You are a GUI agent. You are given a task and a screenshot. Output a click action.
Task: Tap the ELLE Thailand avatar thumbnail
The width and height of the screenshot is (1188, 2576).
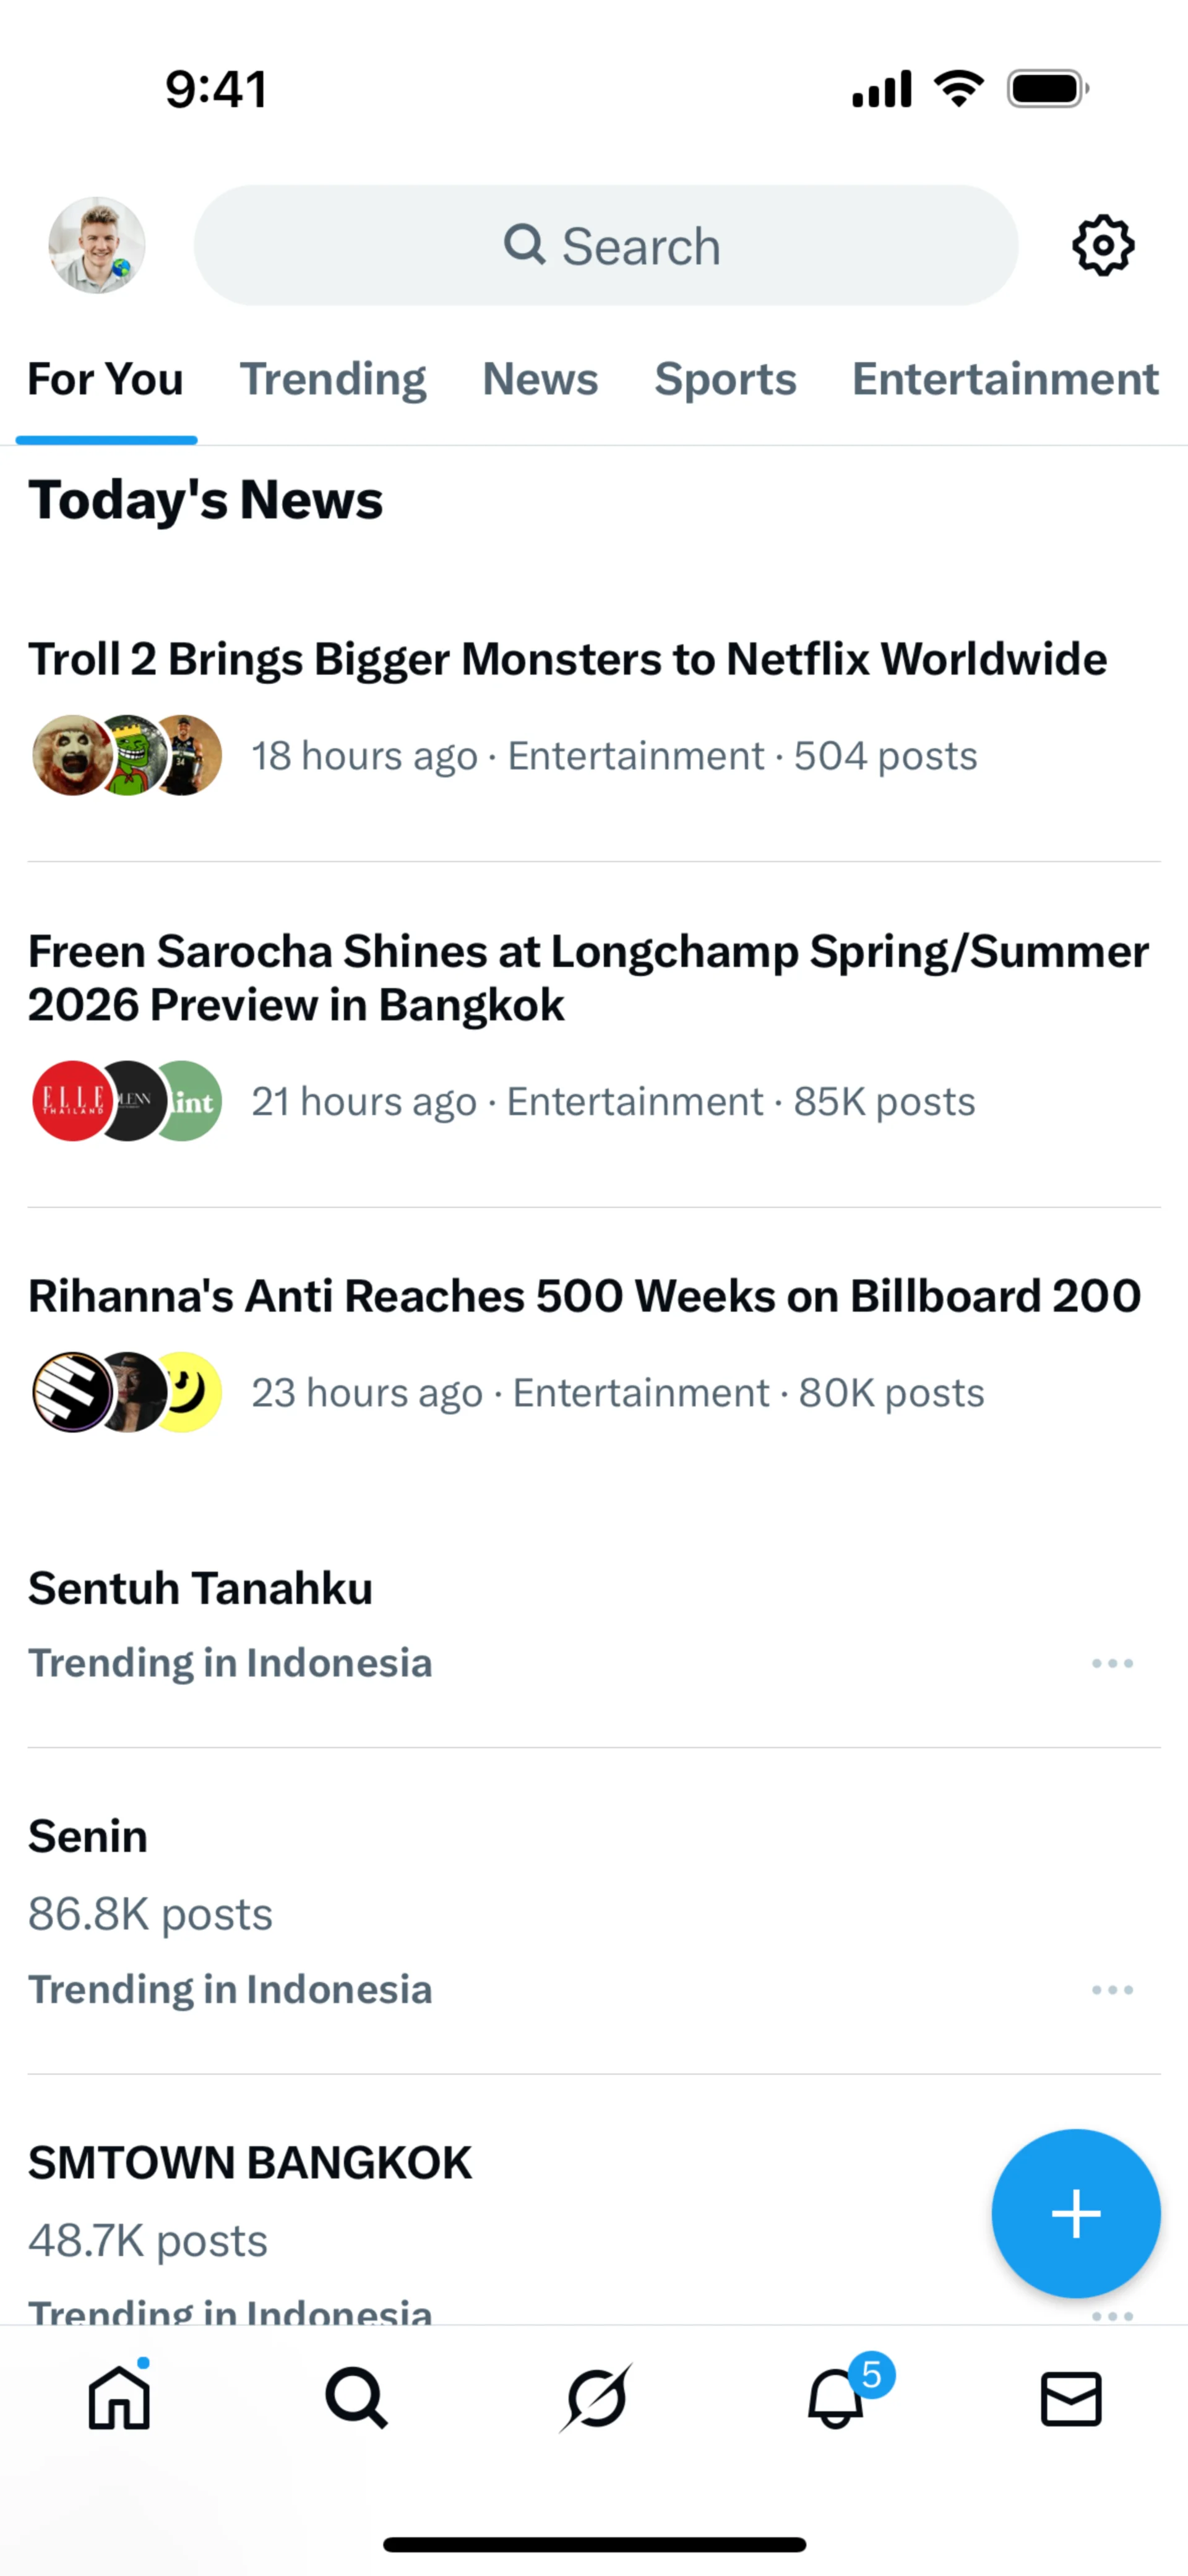coord(72,1101)
